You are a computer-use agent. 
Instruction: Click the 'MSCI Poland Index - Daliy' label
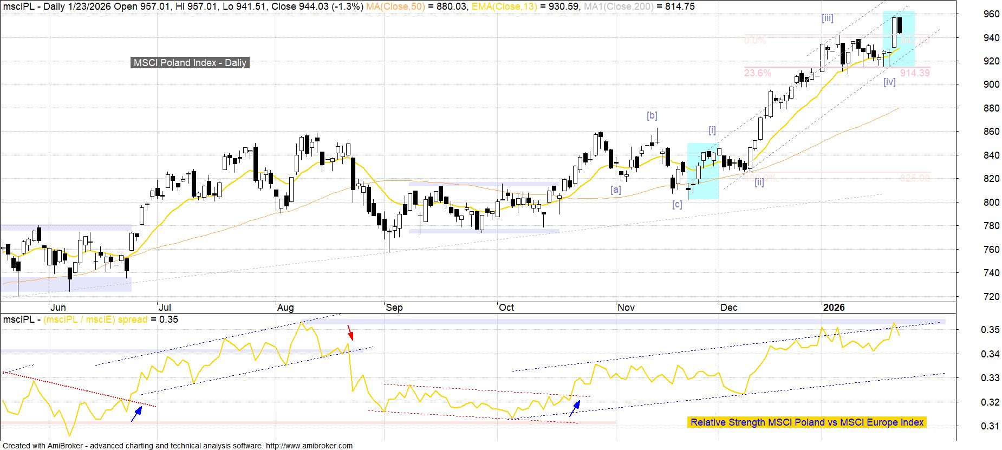(x=190, y=63)
